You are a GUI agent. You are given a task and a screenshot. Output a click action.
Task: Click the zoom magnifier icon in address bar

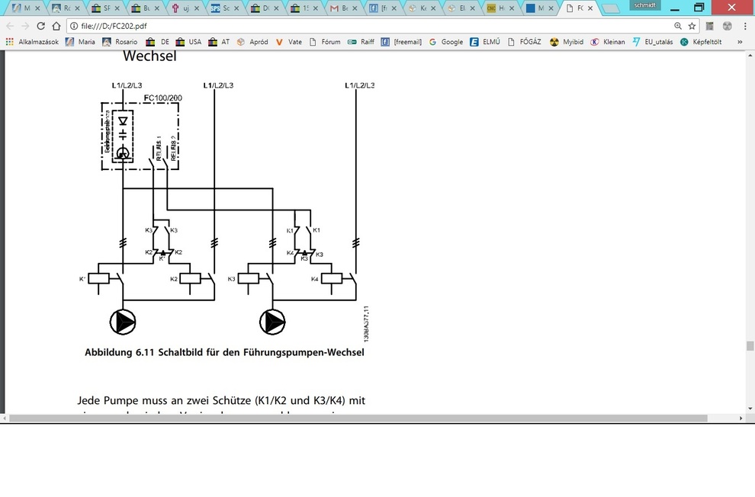678,26
